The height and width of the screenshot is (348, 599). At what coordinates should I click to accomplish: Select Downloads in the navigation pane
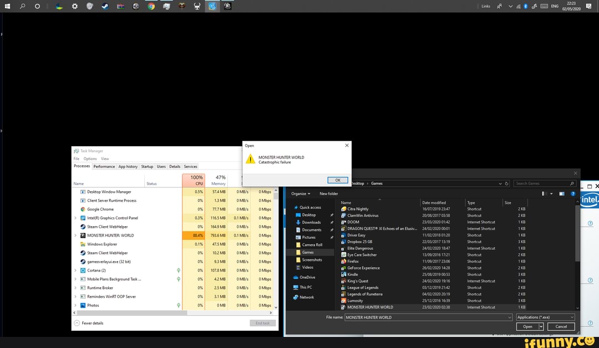point(311,222)
